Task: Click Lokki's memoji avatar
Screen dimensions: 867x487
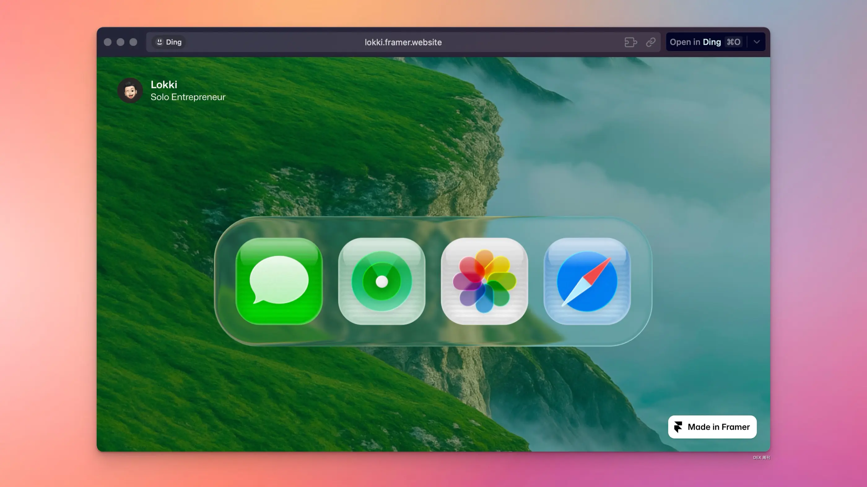Action: 130,90
